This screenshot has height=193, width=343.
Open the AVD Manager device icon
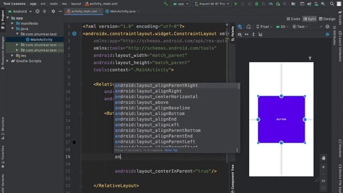tap(316, 4)
